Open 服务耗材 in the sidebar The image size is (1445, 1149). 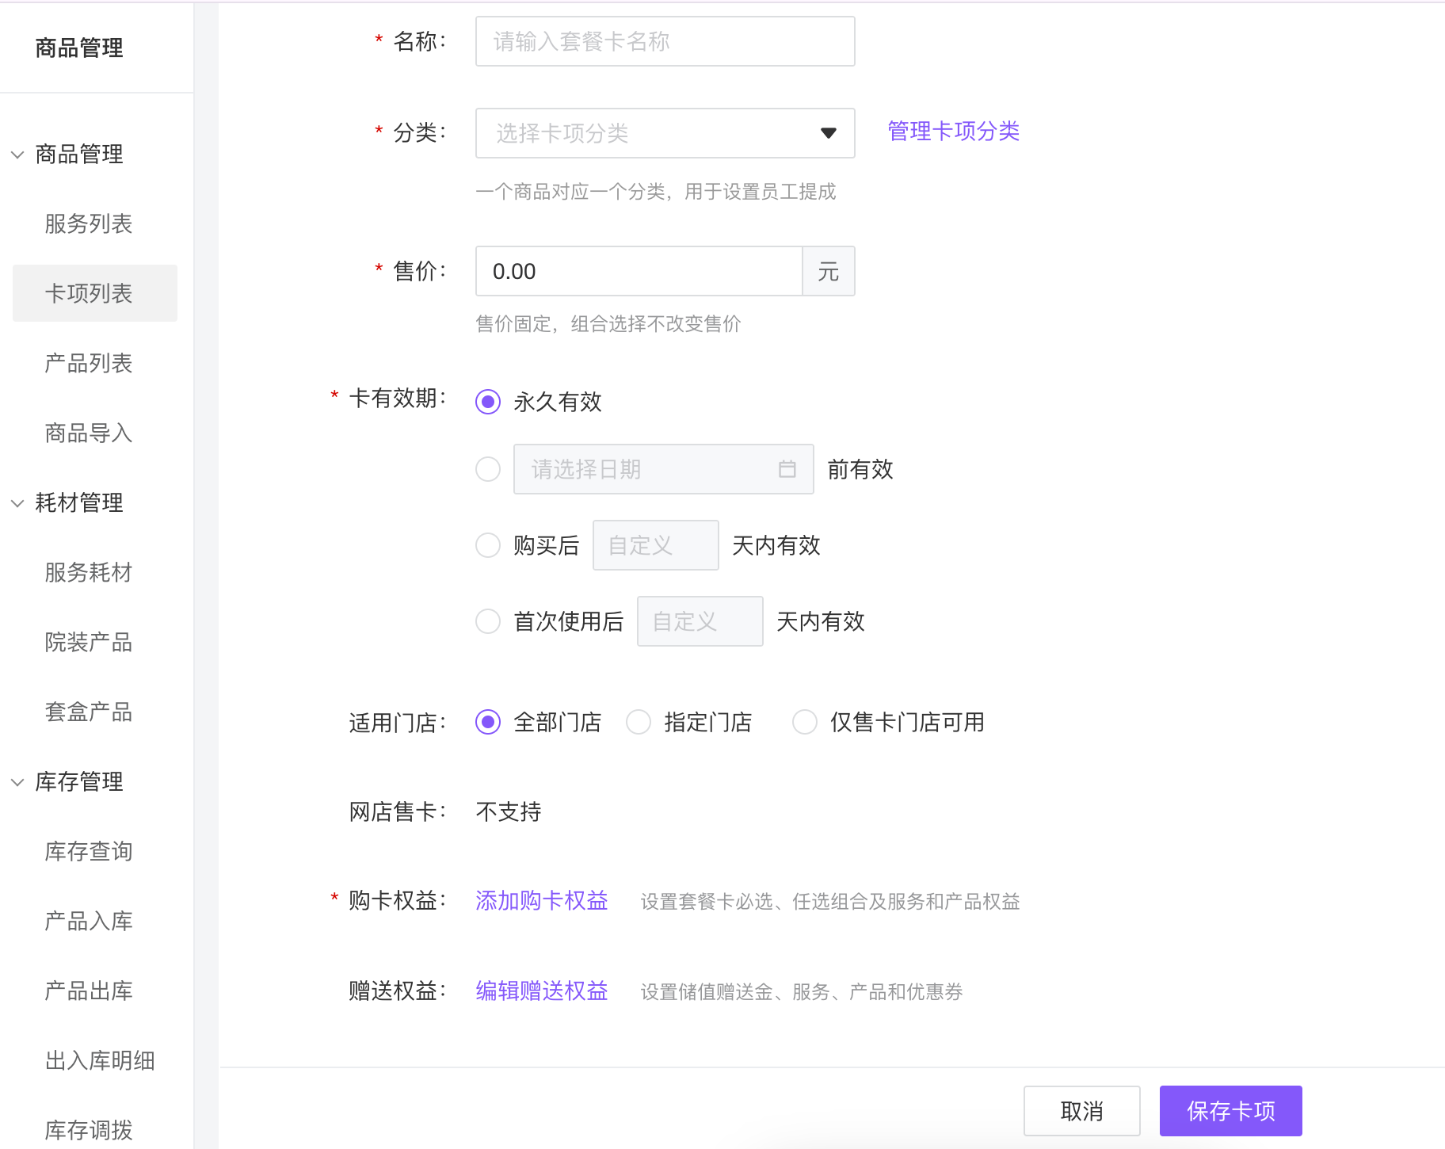88,572
